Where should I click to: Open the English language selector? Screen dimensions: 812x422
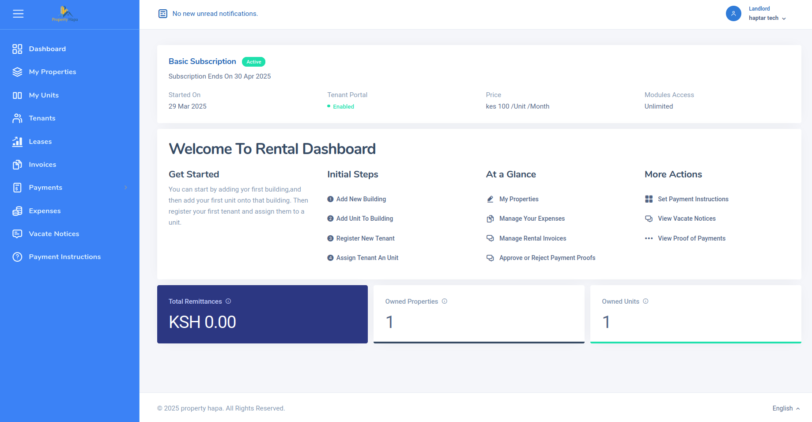786,408
